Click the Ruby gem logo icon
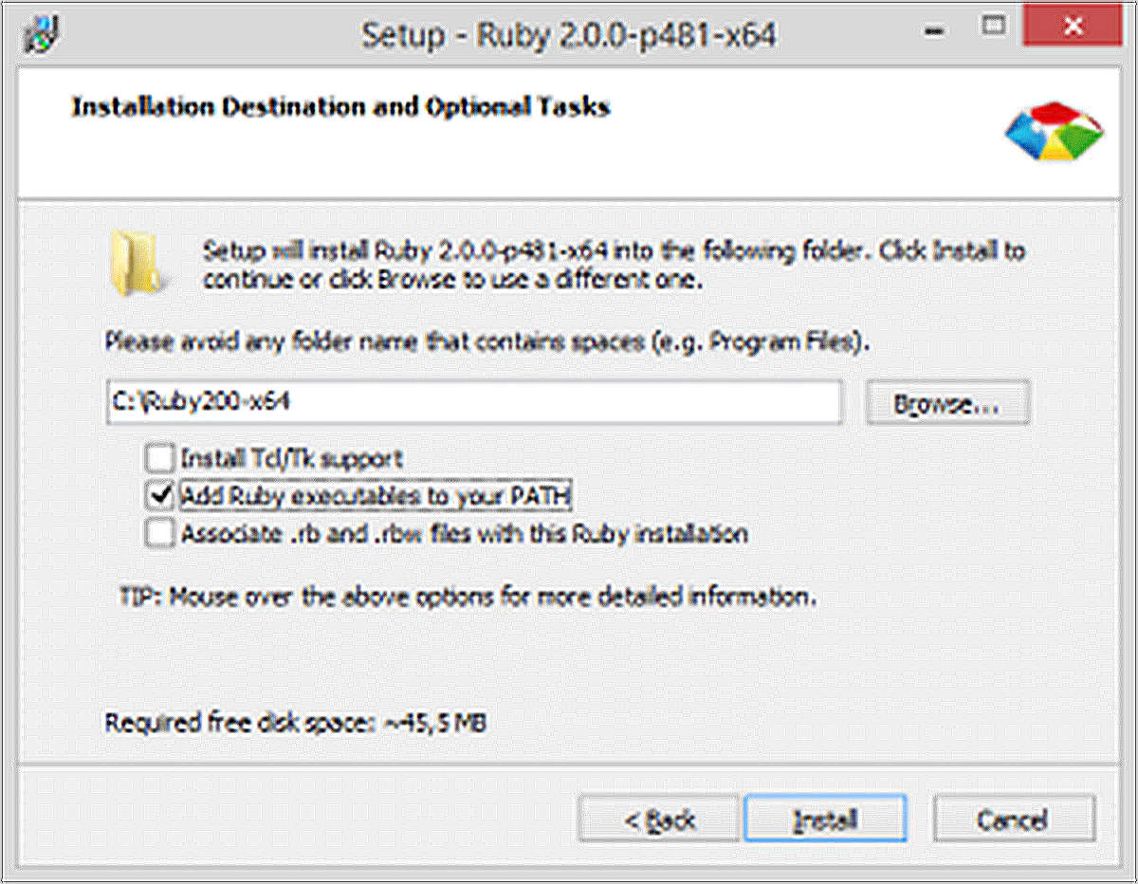Screen dimensions: 1138x884 (x=1054, y=130)
